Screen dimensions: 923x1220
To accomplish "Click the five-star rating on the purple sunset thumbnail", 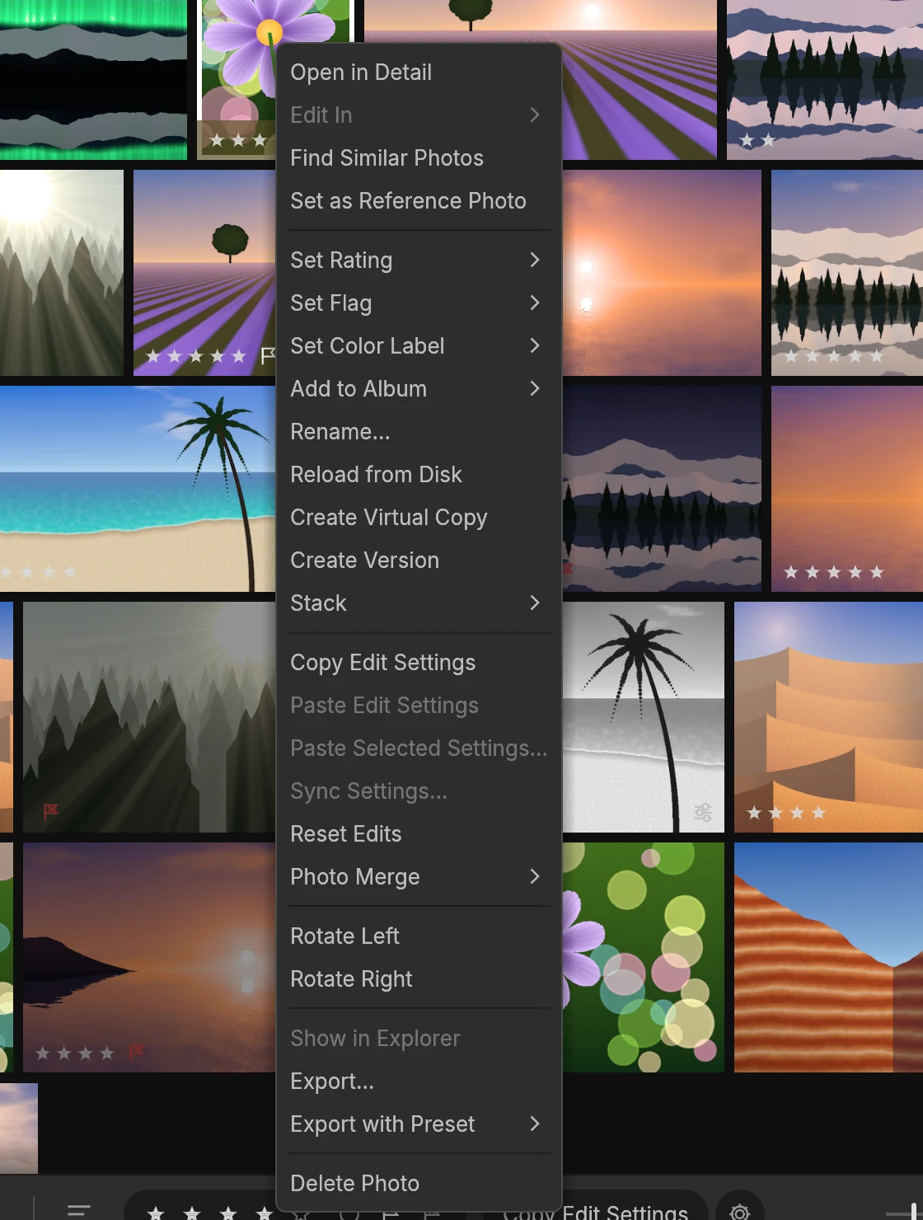I will point(833,572).
